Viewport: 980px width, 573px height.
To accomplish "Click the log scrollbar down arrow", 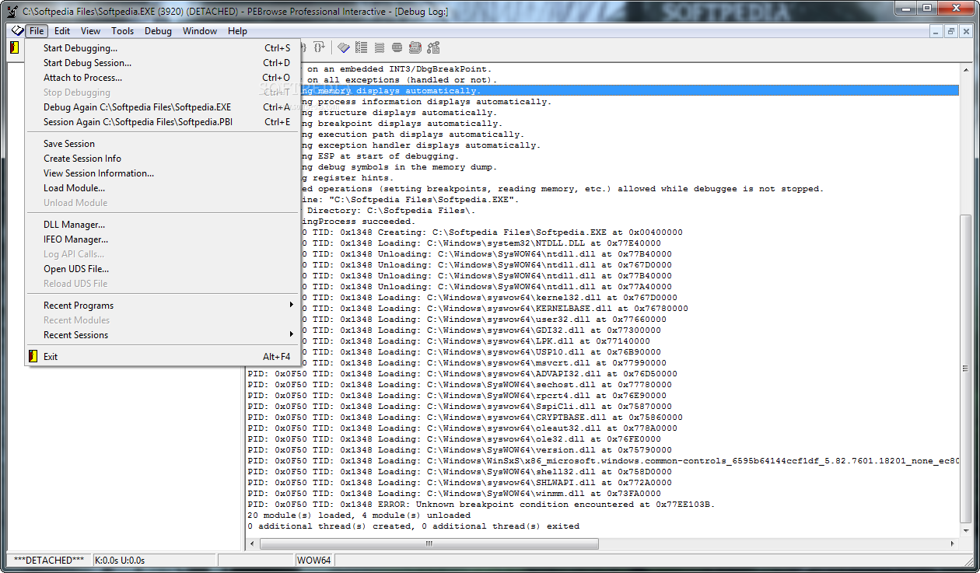I will click(x=966, y=531).
